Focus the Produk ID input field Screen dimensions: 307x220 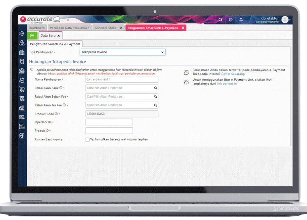pyautogui.click(x=109, y=131)
